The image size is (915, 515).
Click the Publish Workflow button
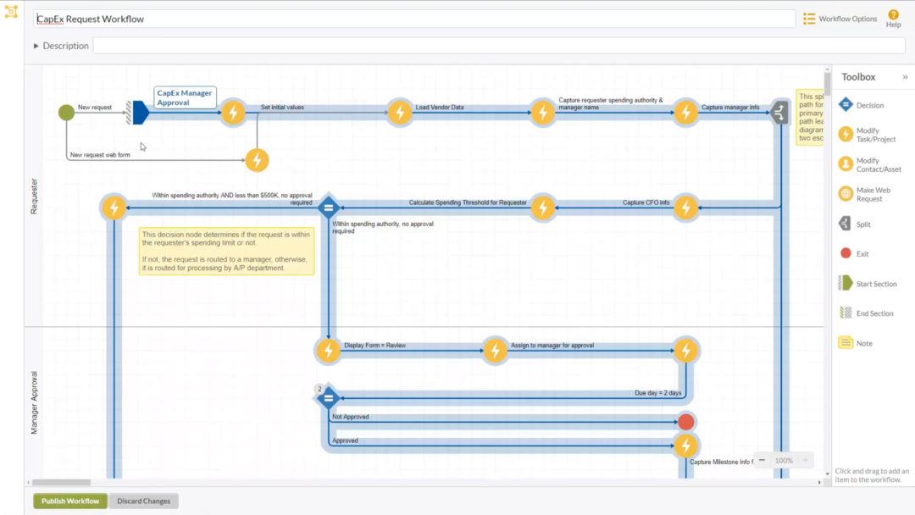pos(69,501)
